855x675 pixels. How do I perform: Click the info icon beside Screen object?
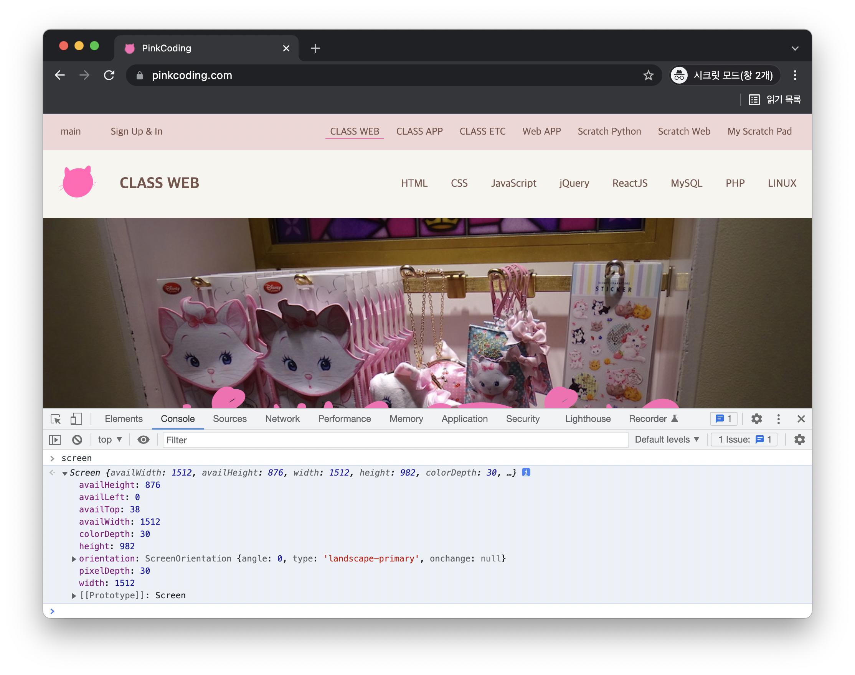[526, 472]
